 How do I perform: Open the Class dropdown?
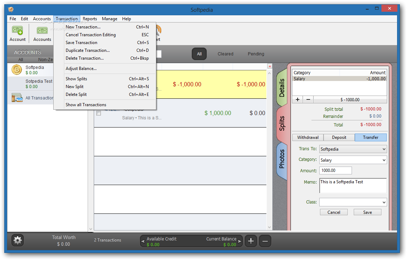point(353,202)
